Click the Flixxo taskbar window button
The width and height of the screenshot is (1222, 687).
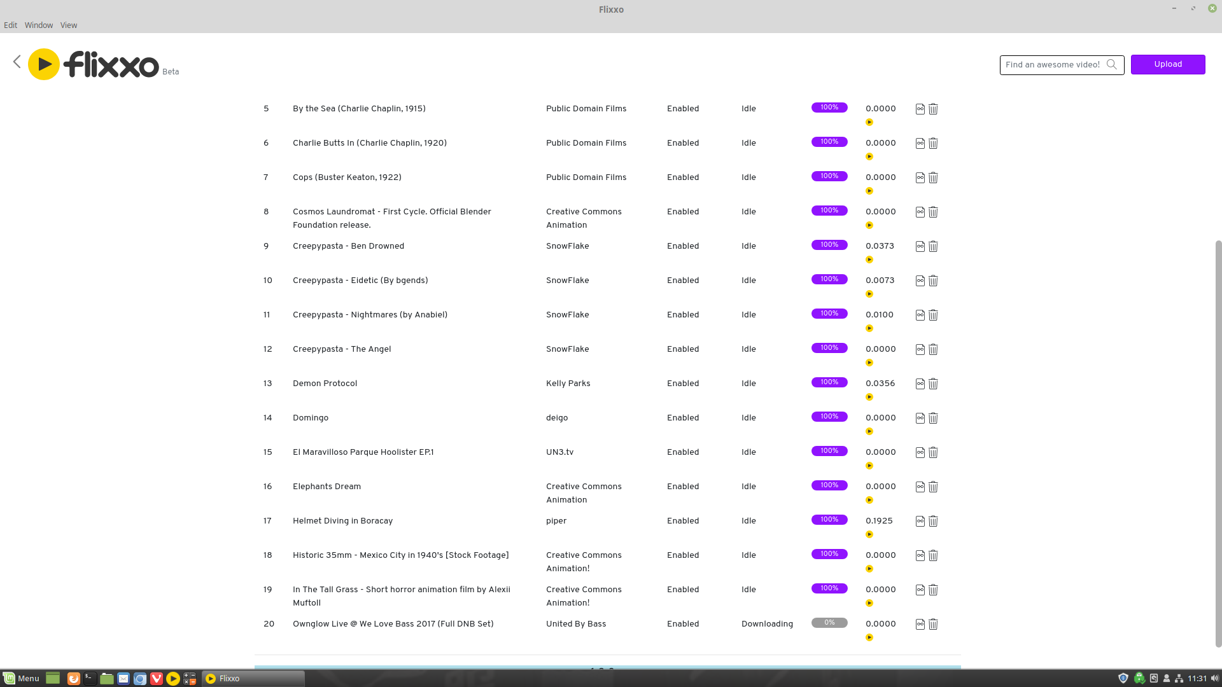tap(253, 679)
